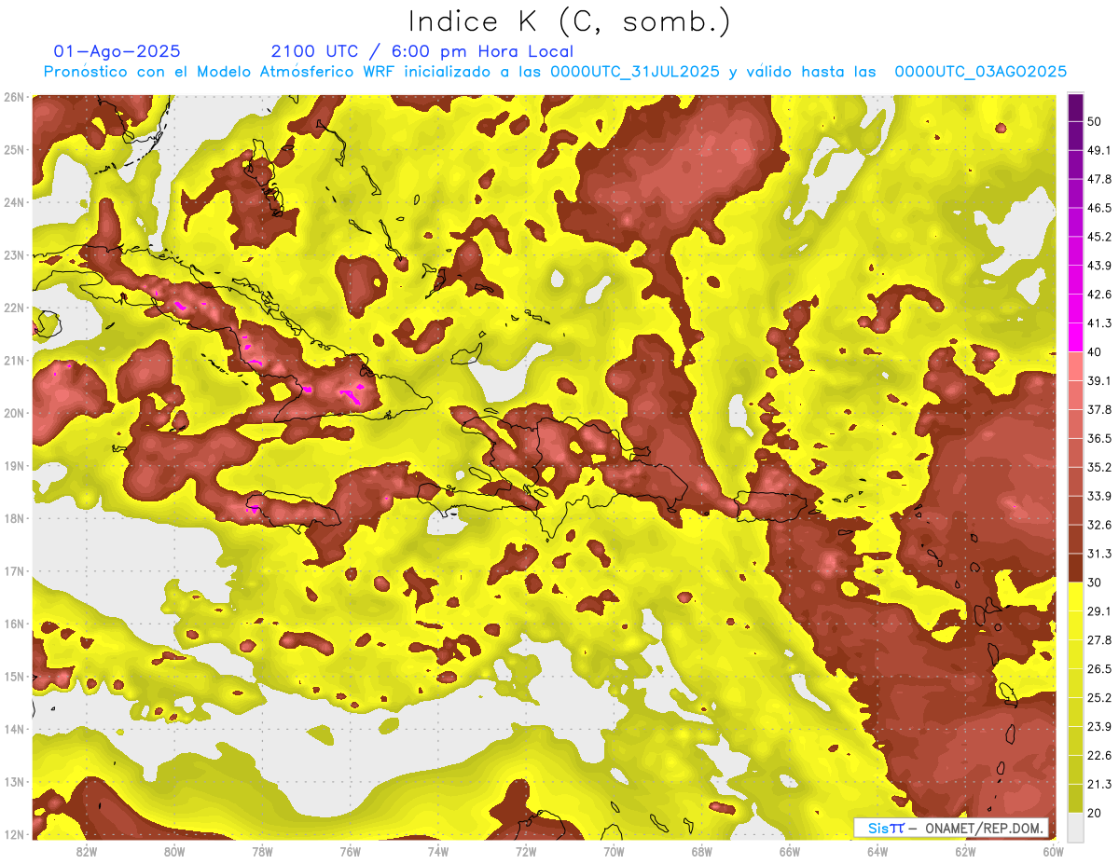
Task: Click the colorbar value 43.9
Action: coord(1099,266)
